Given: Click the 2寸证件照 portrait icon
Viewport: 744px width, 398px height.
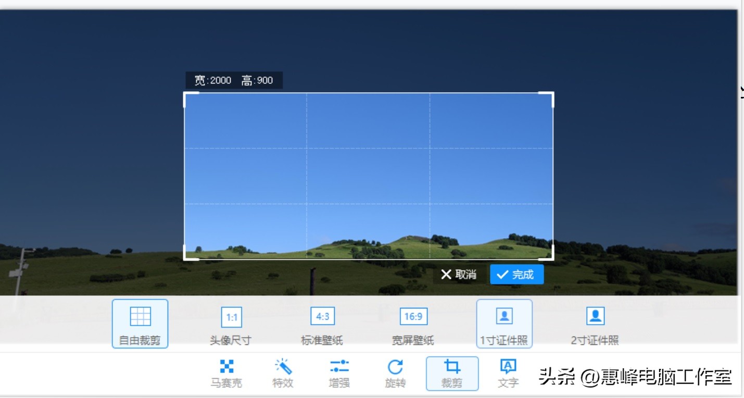Looking at the screenshot, I should click(x=595, y=316).
